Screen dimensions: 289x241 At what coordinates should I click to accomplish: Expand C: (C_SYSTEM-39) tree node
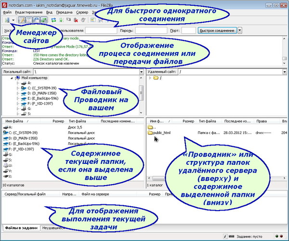[18, 88]
